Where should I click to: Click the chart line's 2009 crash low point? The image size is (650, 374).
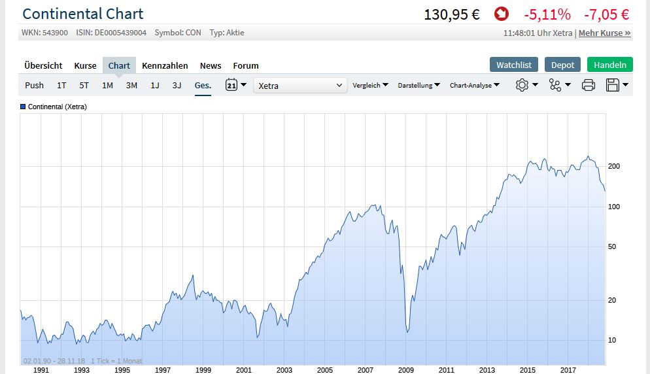(407, 332)
